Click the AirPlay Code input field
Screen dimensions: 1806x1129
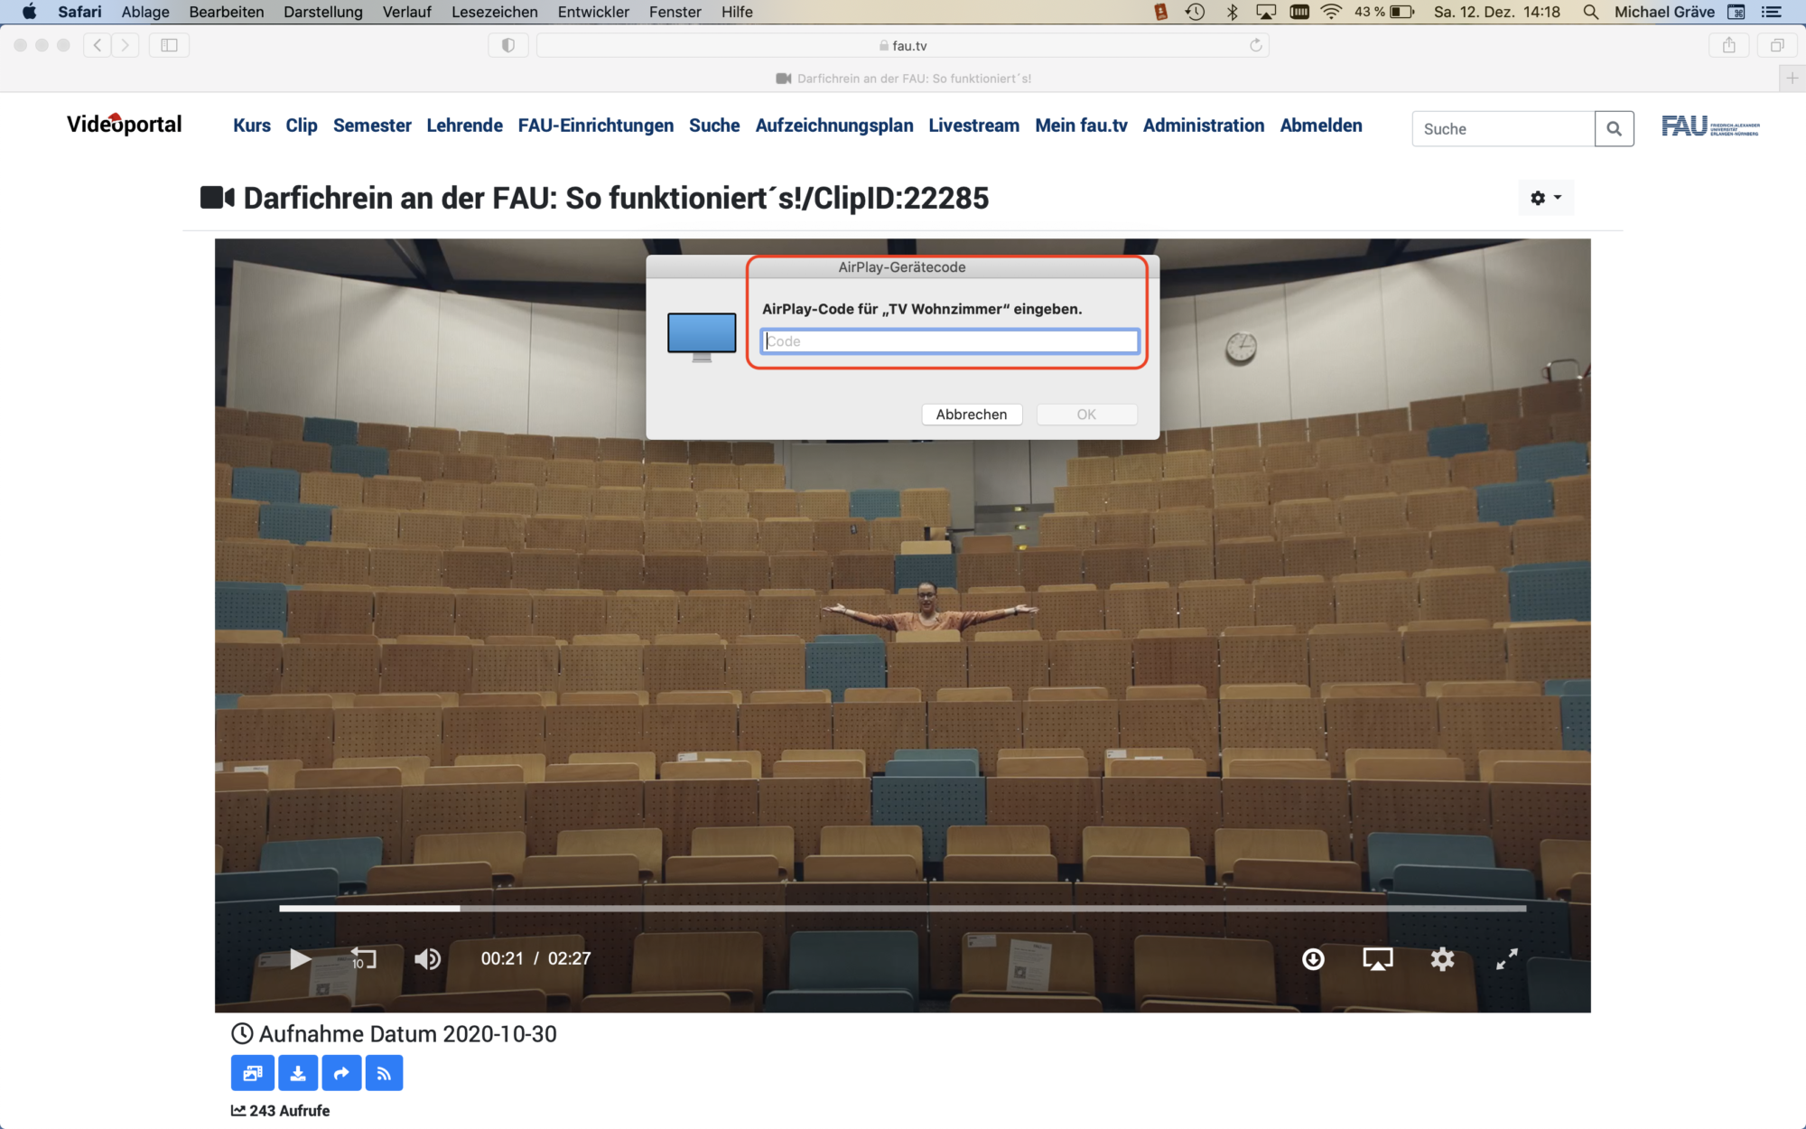coord(949,341)
